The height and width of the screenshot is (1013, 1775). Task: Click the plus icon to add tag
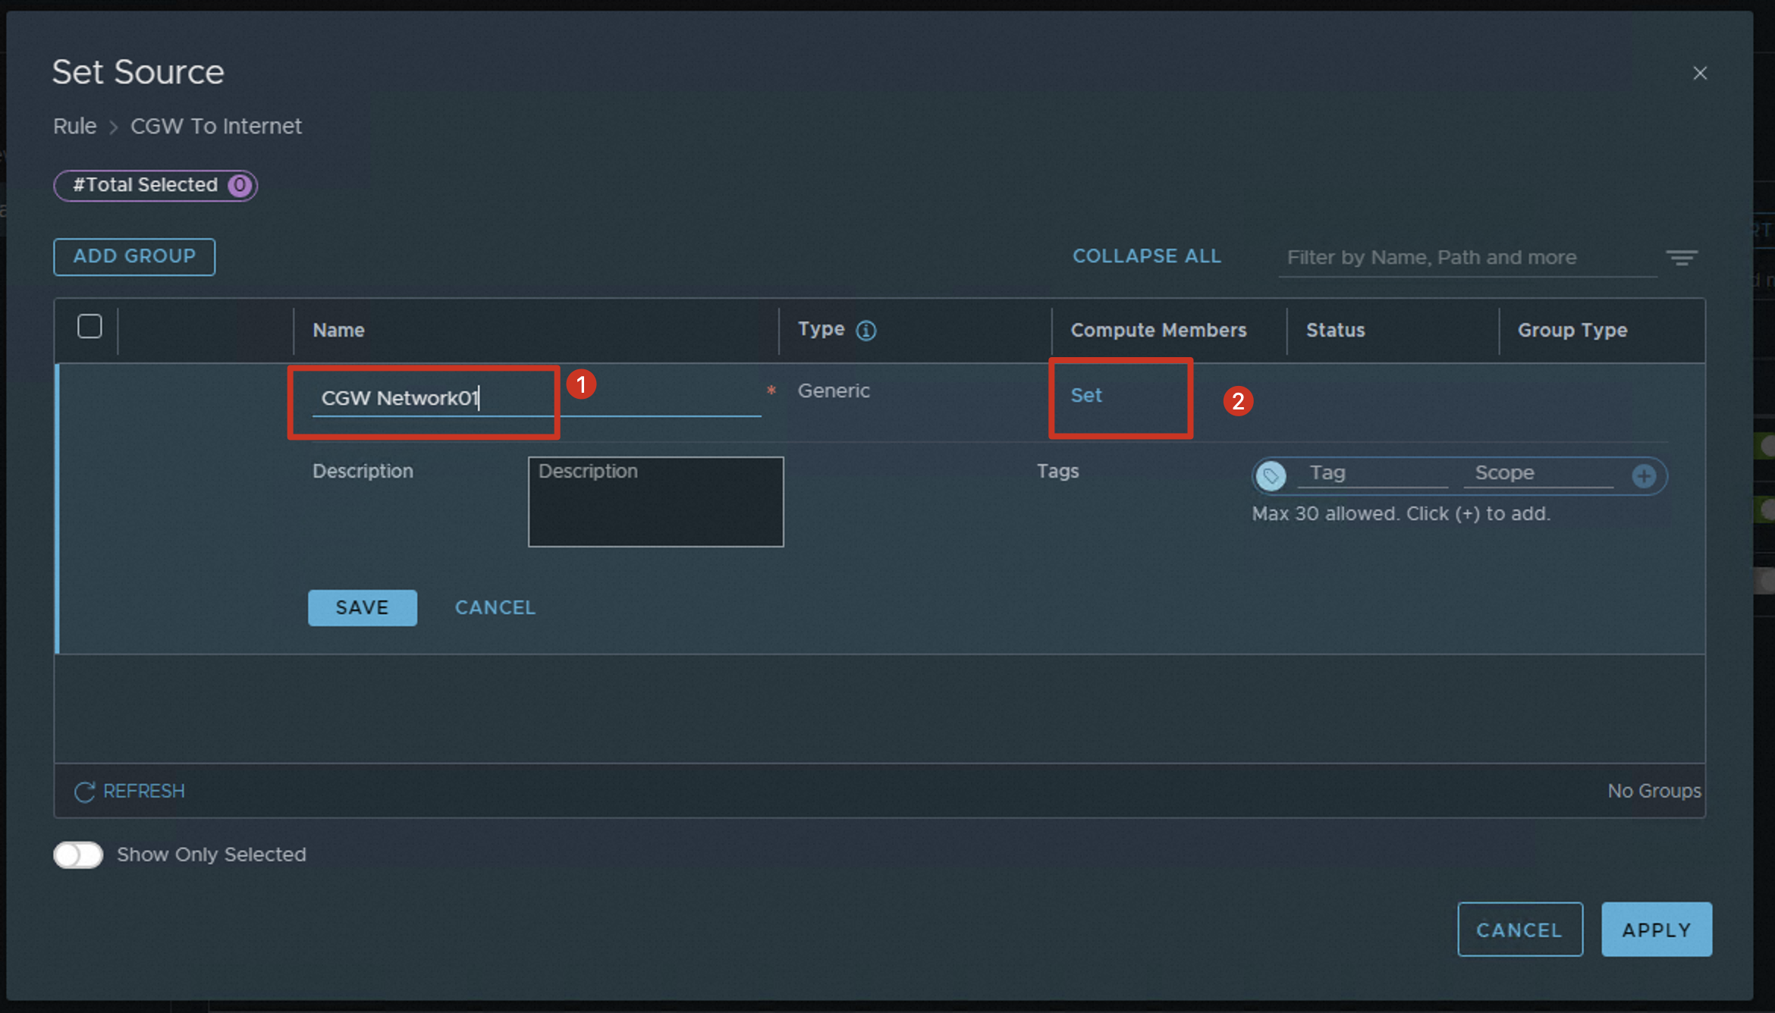[1643, 476]
